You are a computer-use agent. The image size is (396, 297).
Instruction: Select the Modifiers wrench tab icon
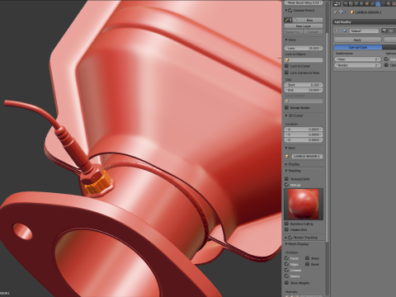coord(378,3)
